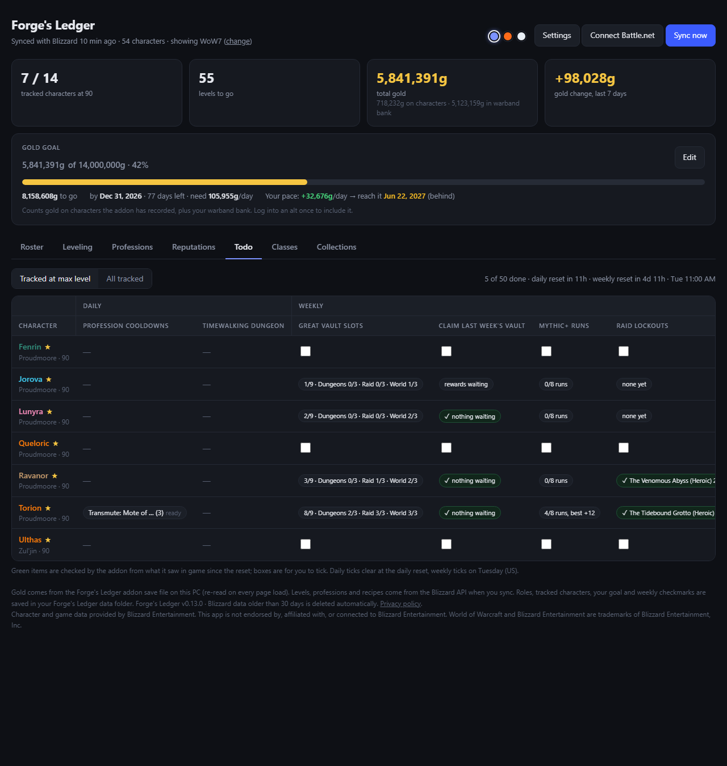Tick Fenrin's Raid Lockouts checkbox

[624, 351]
